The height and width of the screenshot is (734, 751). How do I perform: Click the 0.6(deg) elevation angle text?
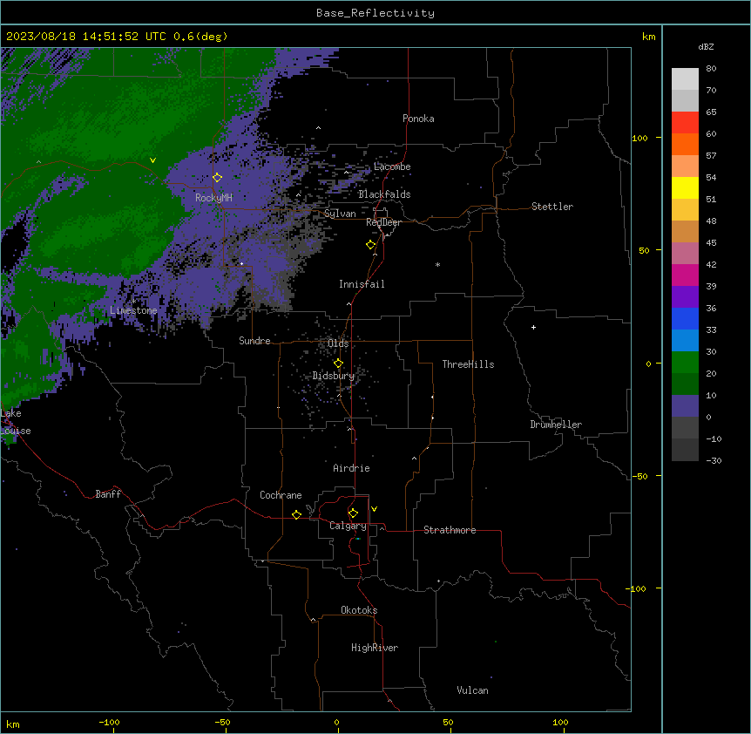pyautogui.click(x=200, y=37)
